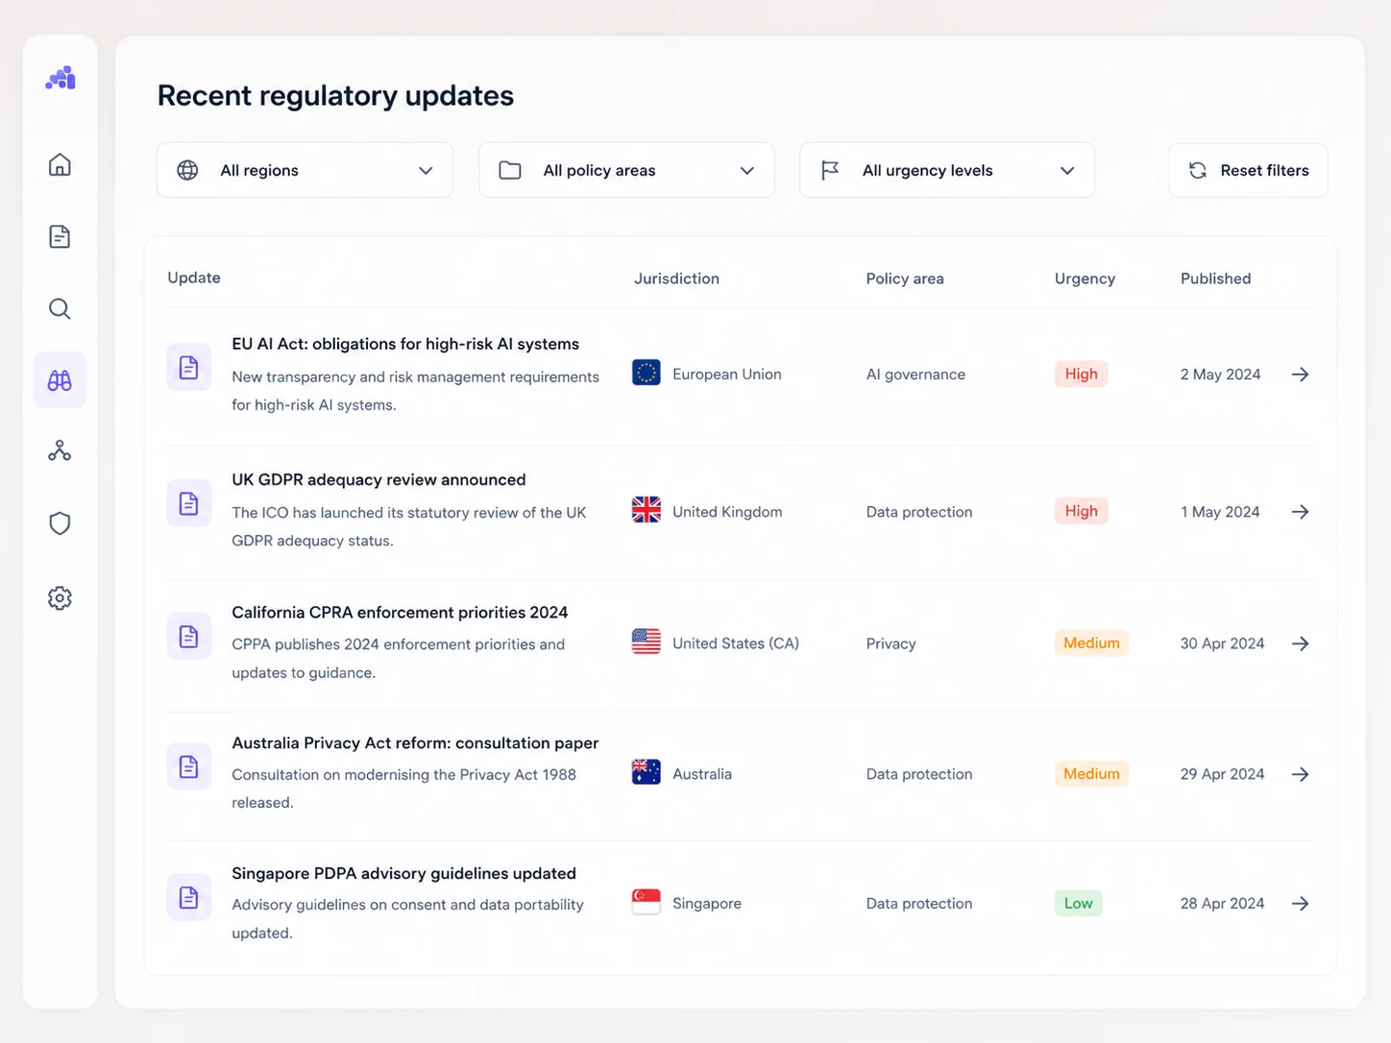Open 'UK GDPR adequacy review announced' title

(x=378, y=479)
